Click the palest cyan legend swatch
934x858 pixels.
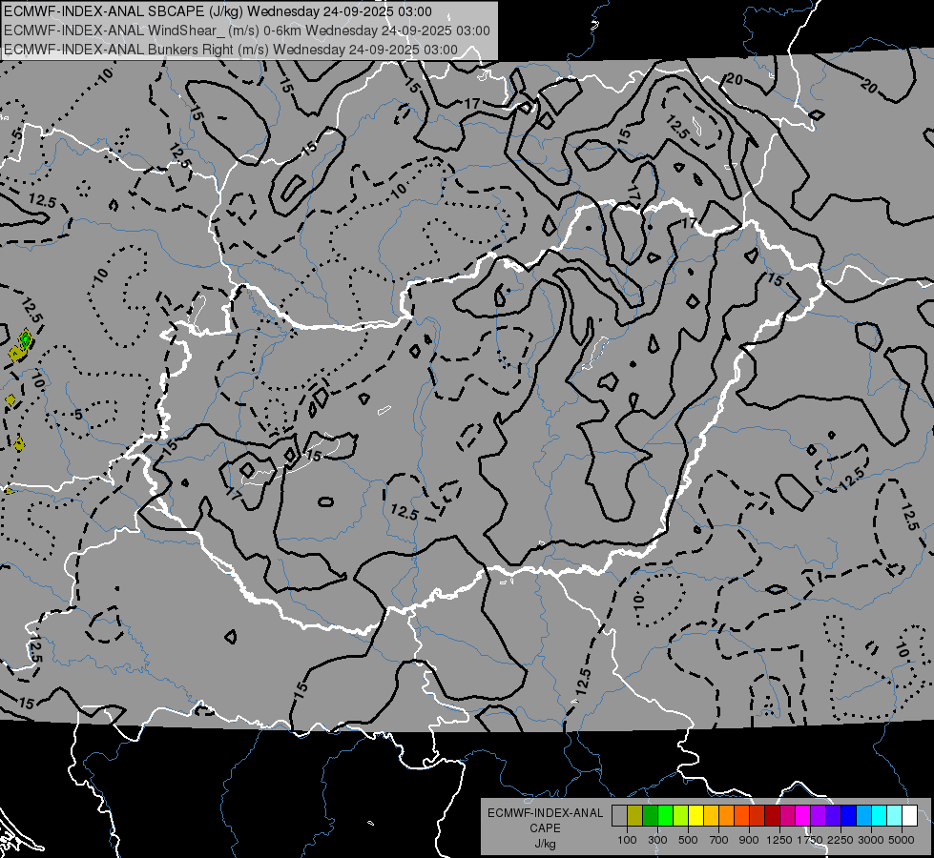tap(894, 815)
